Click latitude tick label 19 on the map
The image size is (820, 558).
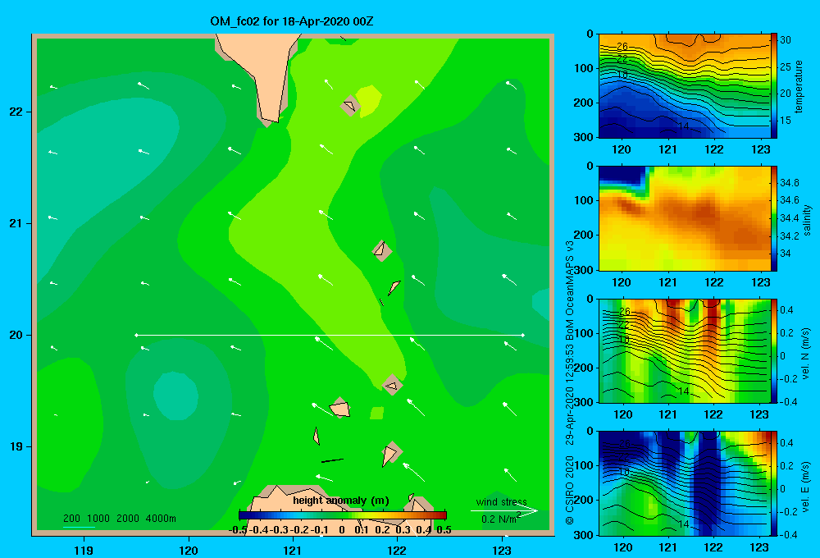16,446
